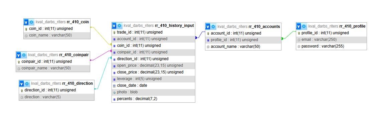
Task: Collapse the rr_410_direction table via V icon
Action: click(x=22, y=83)
